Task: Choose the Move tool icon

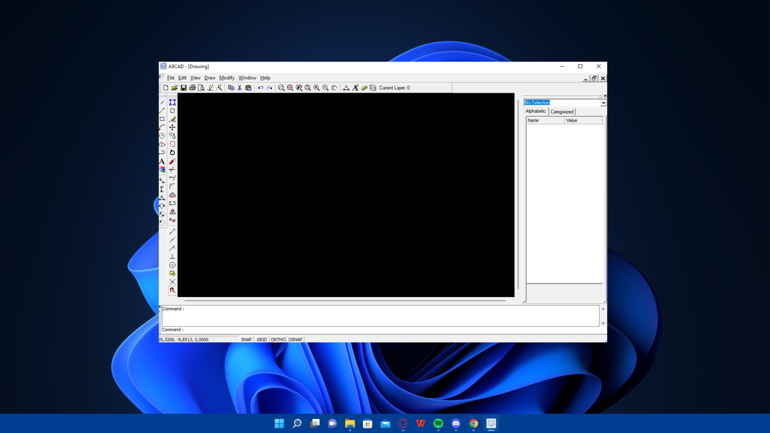Action: [x=172, y=127]
